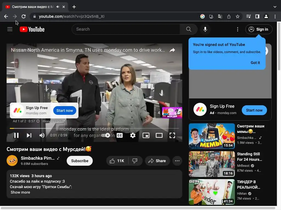This screenshot has height=210, width=281.
Task: Open player settings gear
Action: pos(133,135)
